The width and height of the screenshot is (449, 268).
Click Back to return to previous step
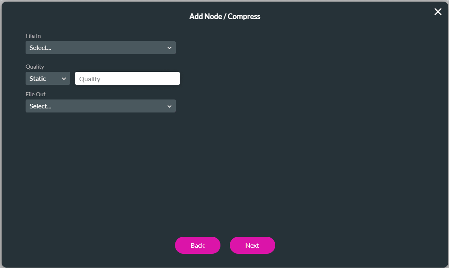(x=198, y=245)
